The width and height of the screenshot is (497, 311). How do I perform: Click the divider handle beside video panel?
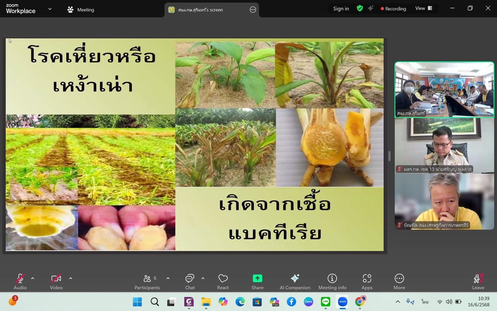point(389,156)
